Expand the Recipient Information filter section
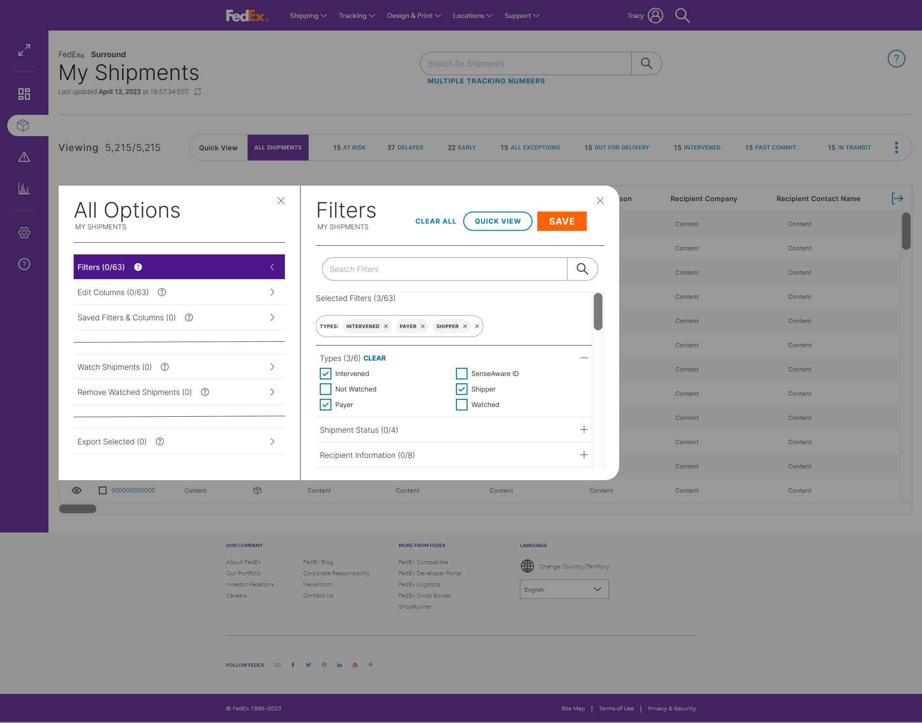Viewport: 922px width, 723px height. click(584, 455)
